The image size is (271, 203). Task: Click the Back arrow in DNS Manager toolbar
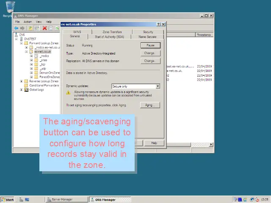[x=16, y=28]
